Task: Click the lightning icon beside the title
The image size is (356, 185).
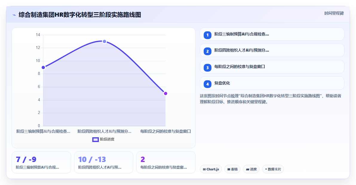Action: pos(14,15)
